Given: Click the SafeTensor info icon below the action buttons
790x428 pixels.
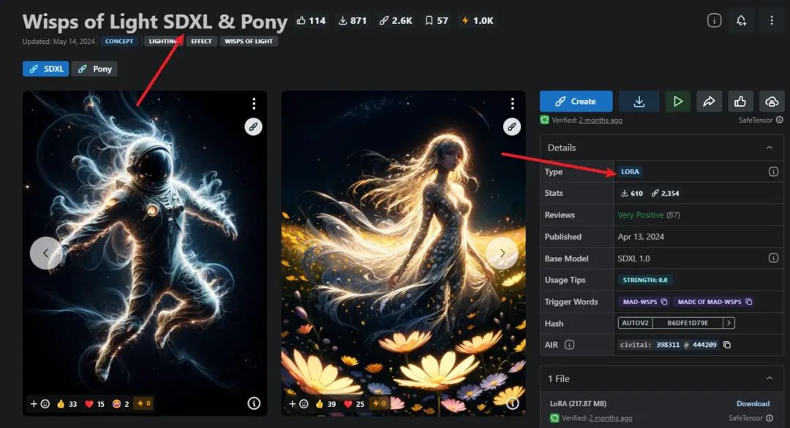Looking at the screenshot, I should 780,120.
